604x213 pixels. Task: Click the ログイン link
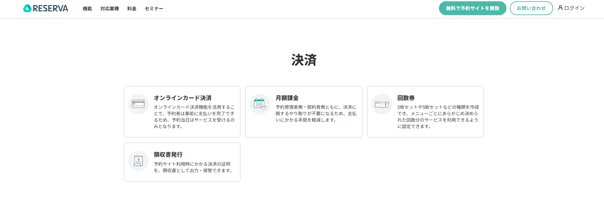[x=574, y=8]
